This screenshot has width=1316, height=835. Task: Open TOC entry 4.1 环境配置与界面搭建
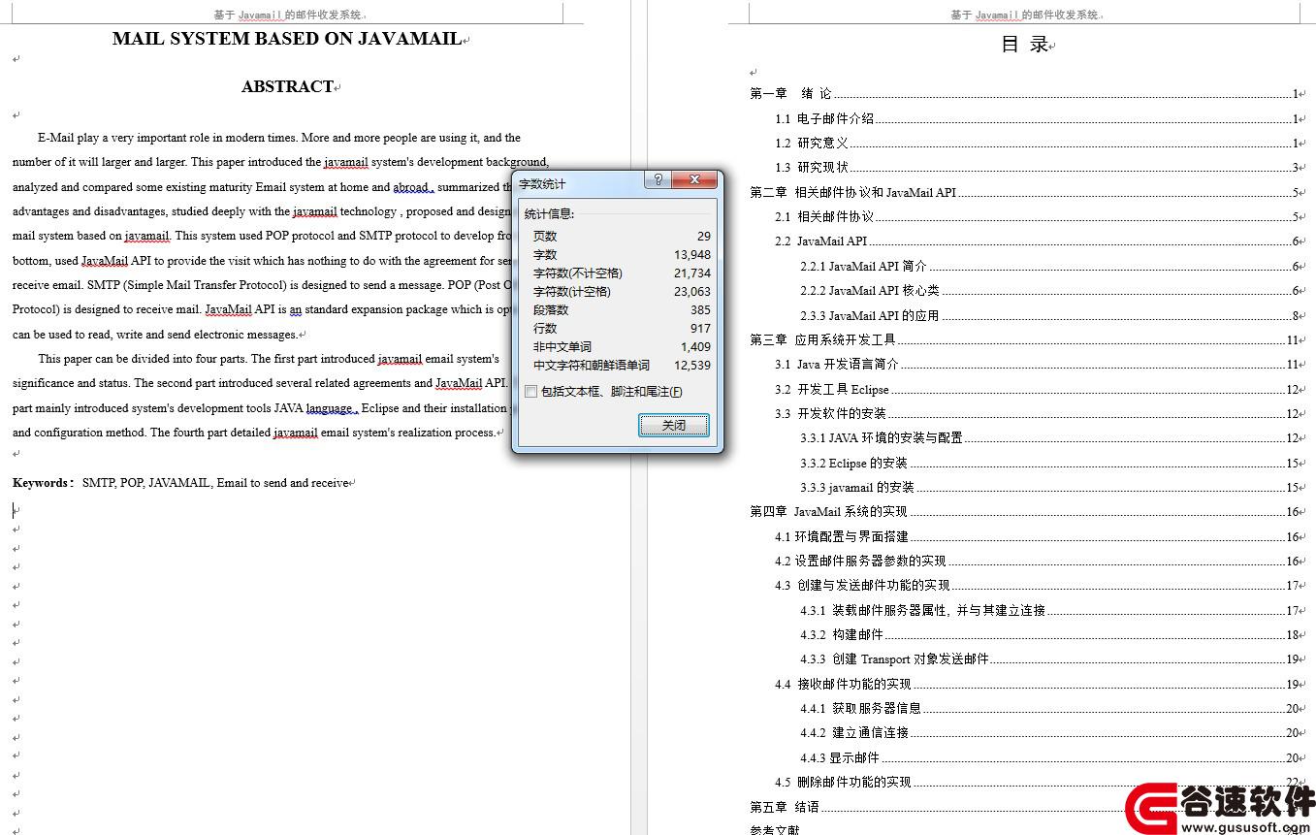coord(1037,536)
